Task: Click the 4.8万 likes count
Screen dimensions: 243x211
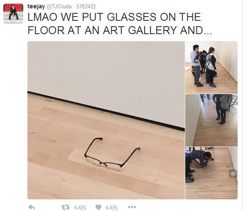Action: click(111, 207)
